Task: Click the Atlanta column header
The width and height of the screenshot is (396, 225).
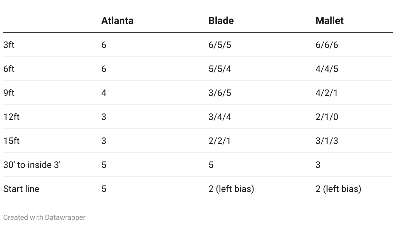Action: 117,20
